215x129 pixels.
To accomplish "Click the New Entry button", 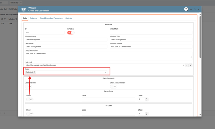I will pos(14,3).
